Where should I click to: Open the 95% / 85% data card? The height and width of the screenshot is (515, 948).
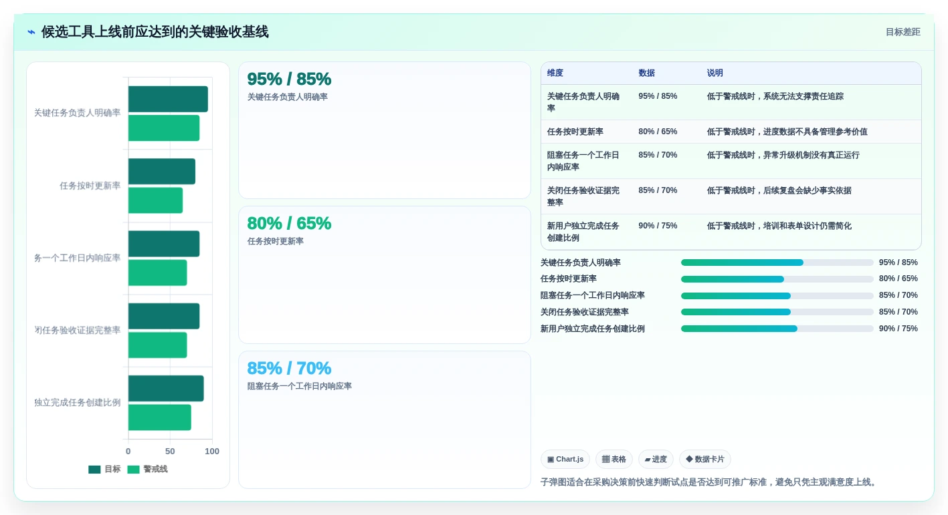click(x=385, y=130)
